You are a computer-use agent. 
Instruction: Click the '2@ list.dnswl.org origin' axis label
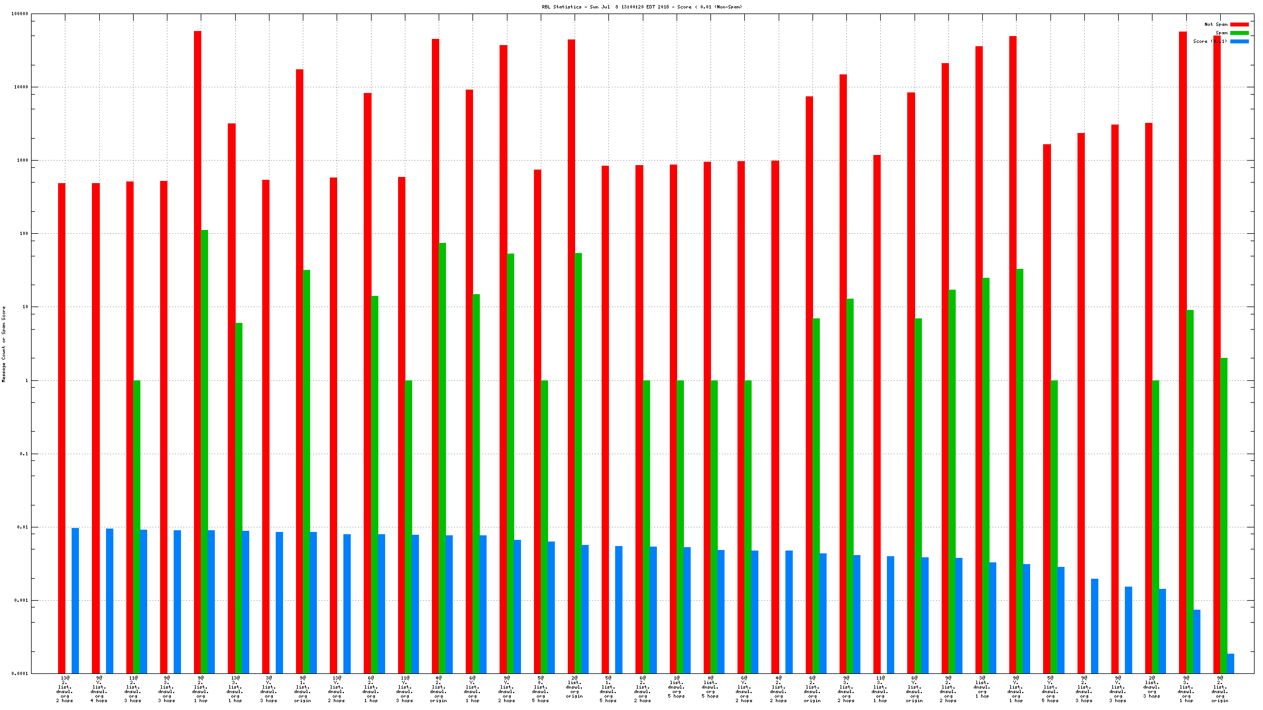coord(574,687)
